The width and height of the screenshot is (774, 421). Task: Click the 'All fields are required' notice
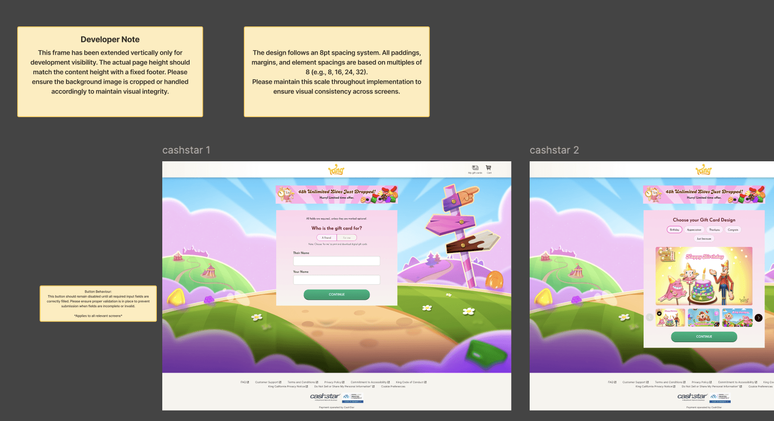click(x=336, y=219)
